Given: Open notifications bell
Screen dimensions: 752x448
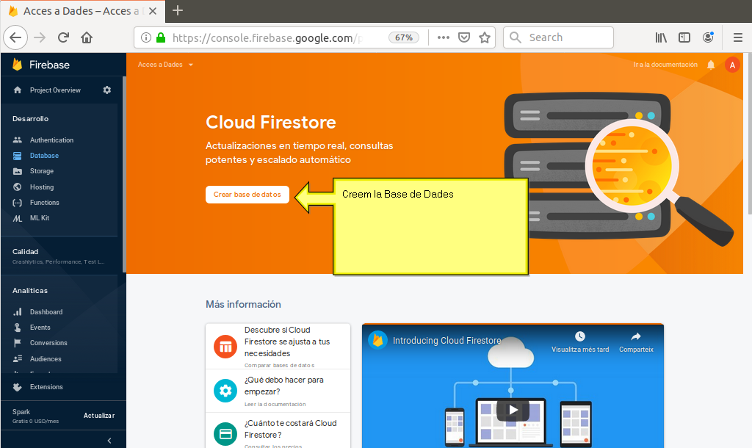Looking at the screenshot, I should [711, 65].
